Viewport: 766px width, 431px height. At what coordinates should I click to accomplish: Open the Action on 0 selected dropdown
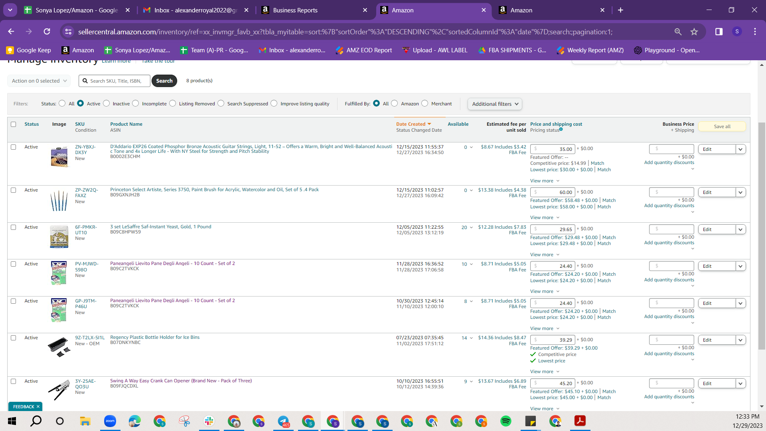click(x=39, y=81)
